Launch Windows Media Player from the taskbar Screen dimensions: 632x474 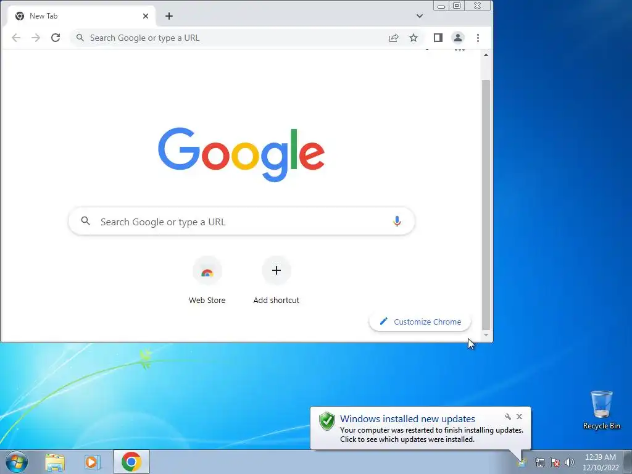pyautogui.click(x=92, y=462)
